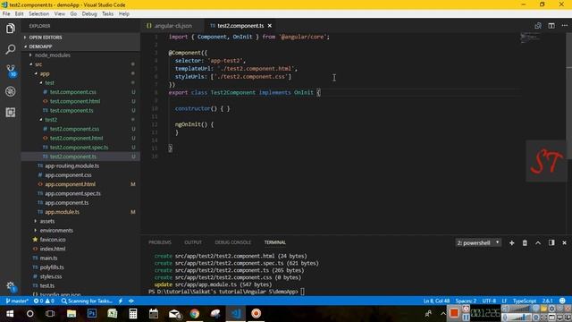
Task: Click in the terminal prompt line
Action: coord(226,292)
